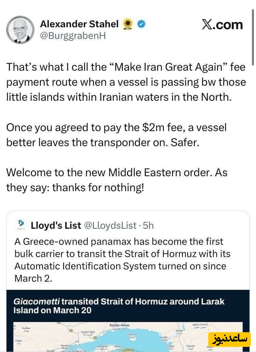Open Alexander Stahel's profile picture

pos(20,30)
